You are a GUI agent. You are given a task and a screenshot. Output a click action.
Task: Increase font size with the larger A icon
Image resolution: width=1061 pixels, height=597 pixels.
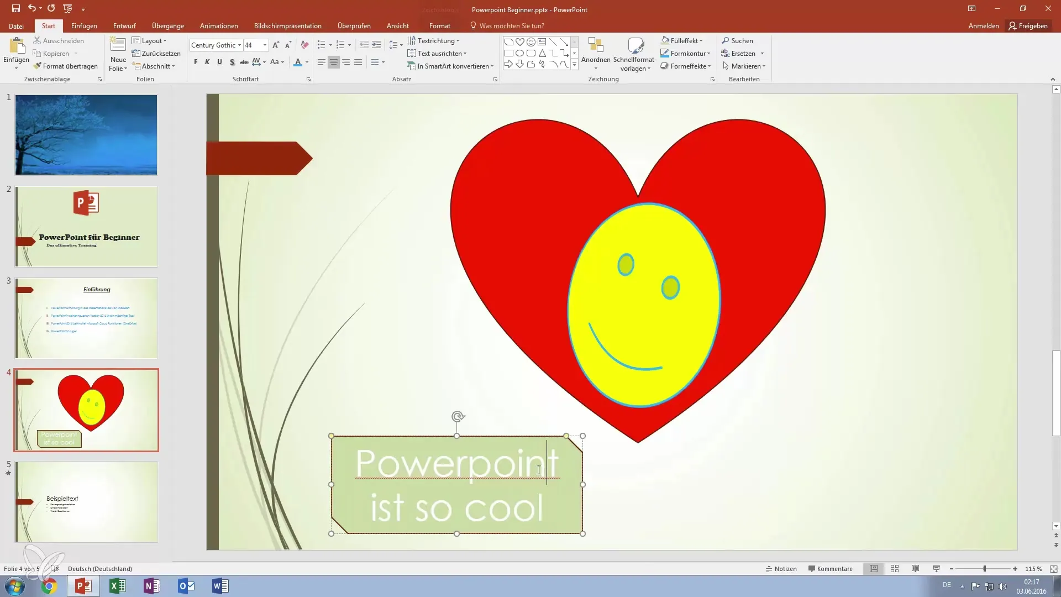pyautogui.click(x=276, y=45)
